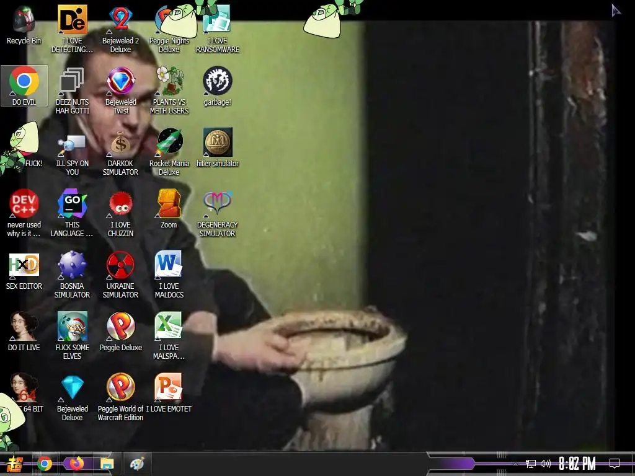
Task: Open the DO IT LIVE portrait icon
Action: point(24,332)
